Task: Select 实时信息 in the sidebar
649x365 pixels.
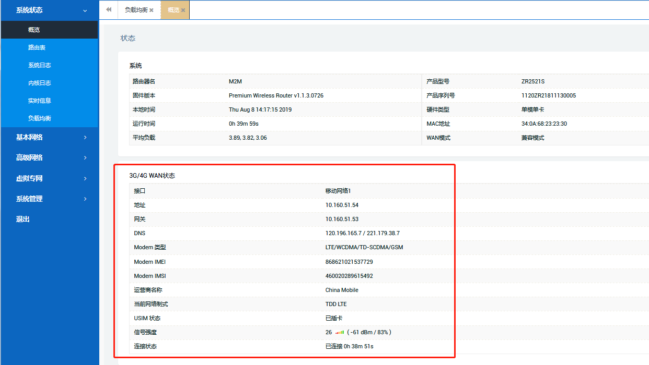Action: 39,101
